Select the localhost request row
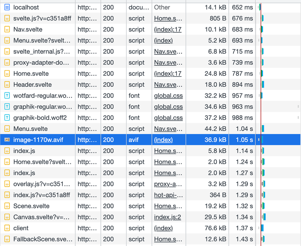301x246 pixels. point(150,8)
